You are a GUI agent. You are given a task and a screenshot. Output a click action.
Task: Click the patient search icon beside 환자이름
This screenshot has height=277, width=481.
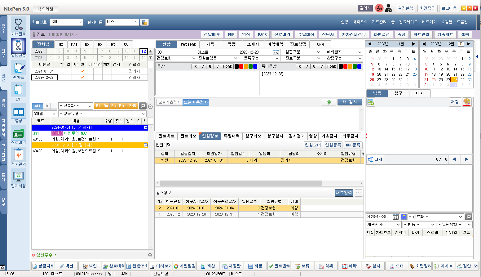(144, 22)
